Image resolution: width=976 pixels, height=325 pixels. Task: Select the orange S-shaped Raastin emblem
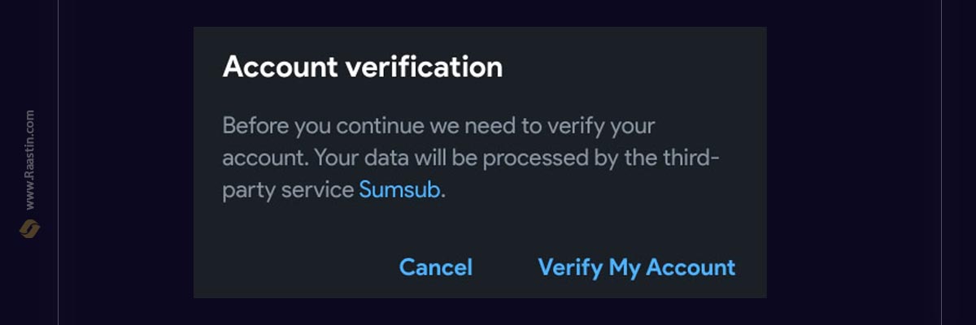click(30, 229)
